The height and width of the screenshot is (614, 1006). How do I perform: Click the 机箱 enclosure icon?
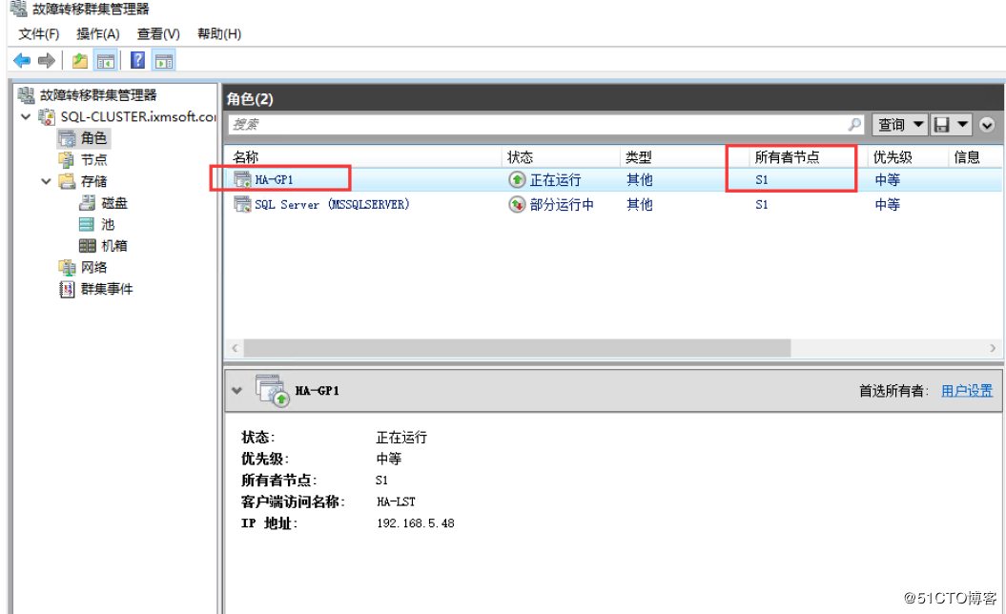point(88,246)
